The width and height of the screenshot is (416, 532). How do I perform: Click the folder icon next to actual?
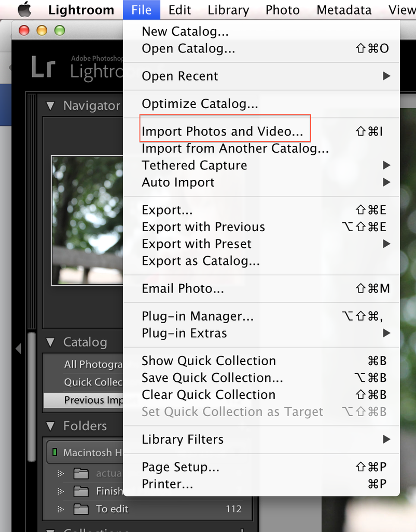click(x=81, y=473)
